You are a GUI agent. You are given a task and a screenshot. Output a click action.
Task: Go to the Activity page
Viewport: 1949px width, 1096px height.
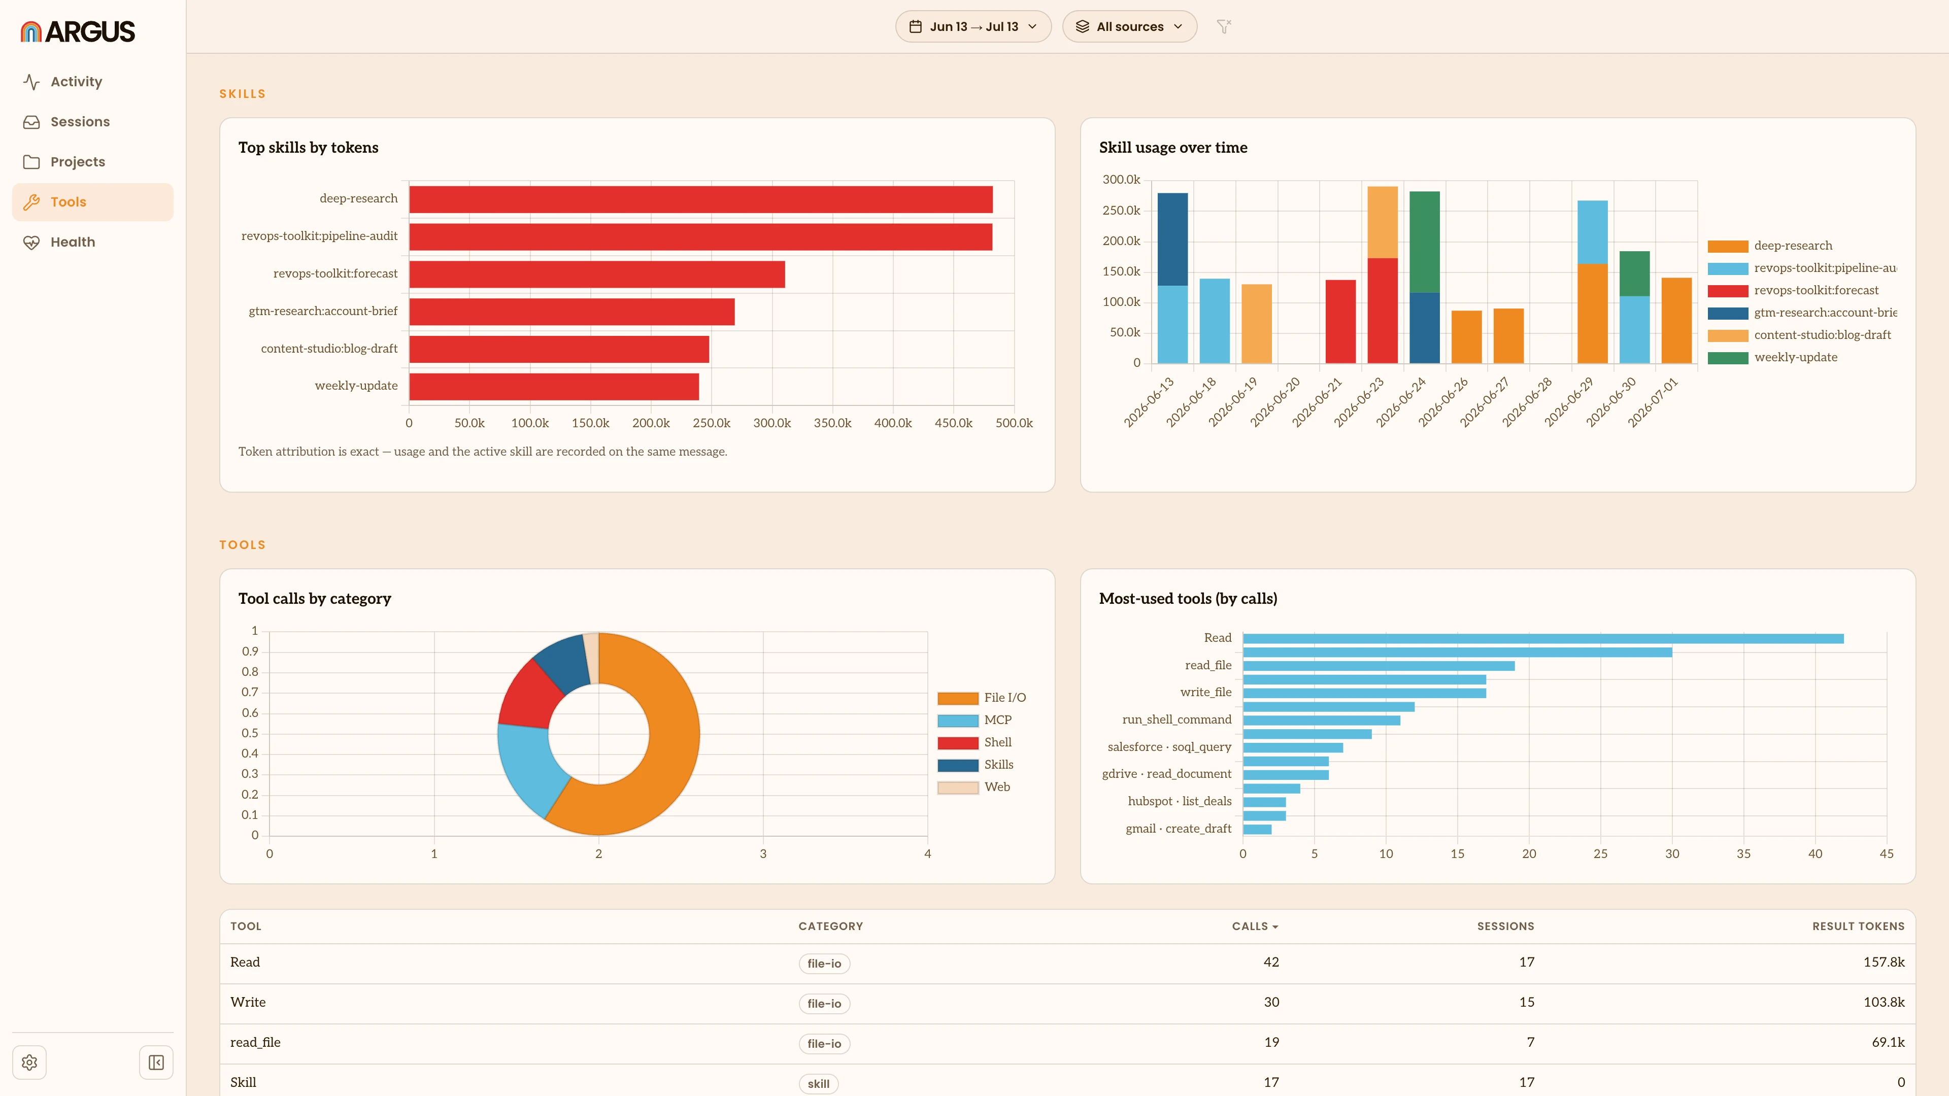click(93, 82)
